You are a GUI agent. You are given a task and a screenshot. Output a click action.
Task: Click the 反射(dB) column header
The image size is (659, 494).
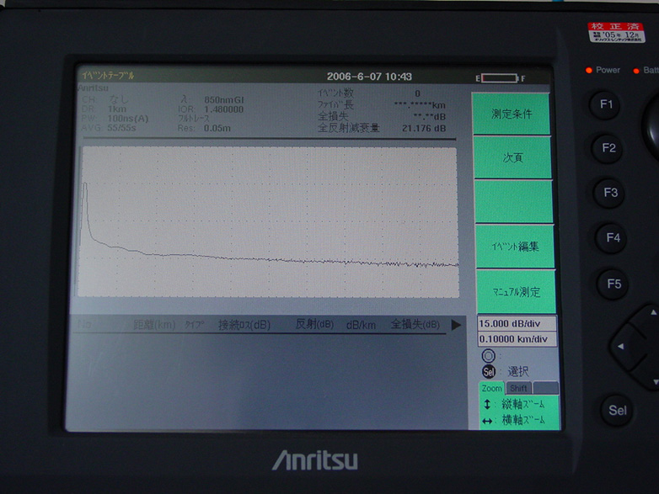[x=314, y=325]
